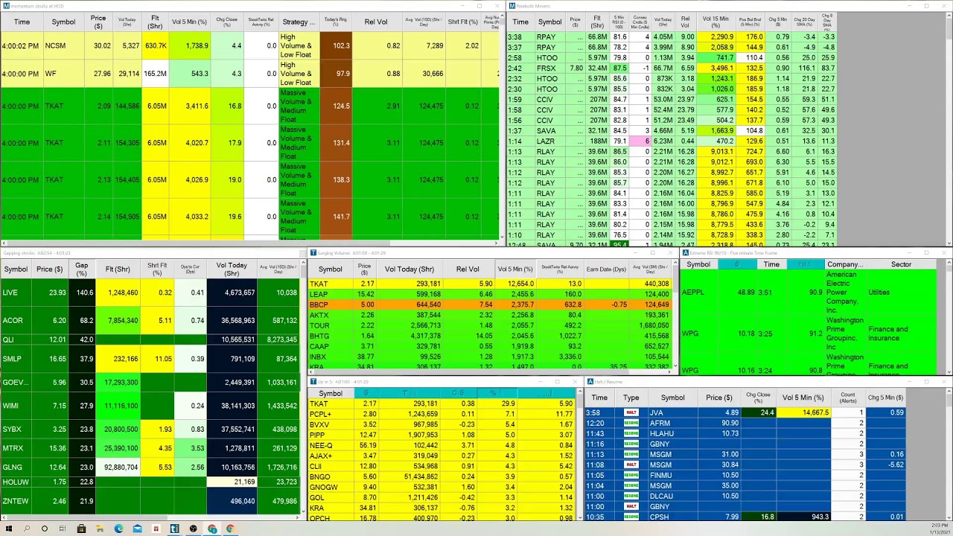Screen dimensions: 953x536
Task: Click the RESUME icon in the 11:04 MSGM row
Action: pyautogui.click(x=631, y=485)
